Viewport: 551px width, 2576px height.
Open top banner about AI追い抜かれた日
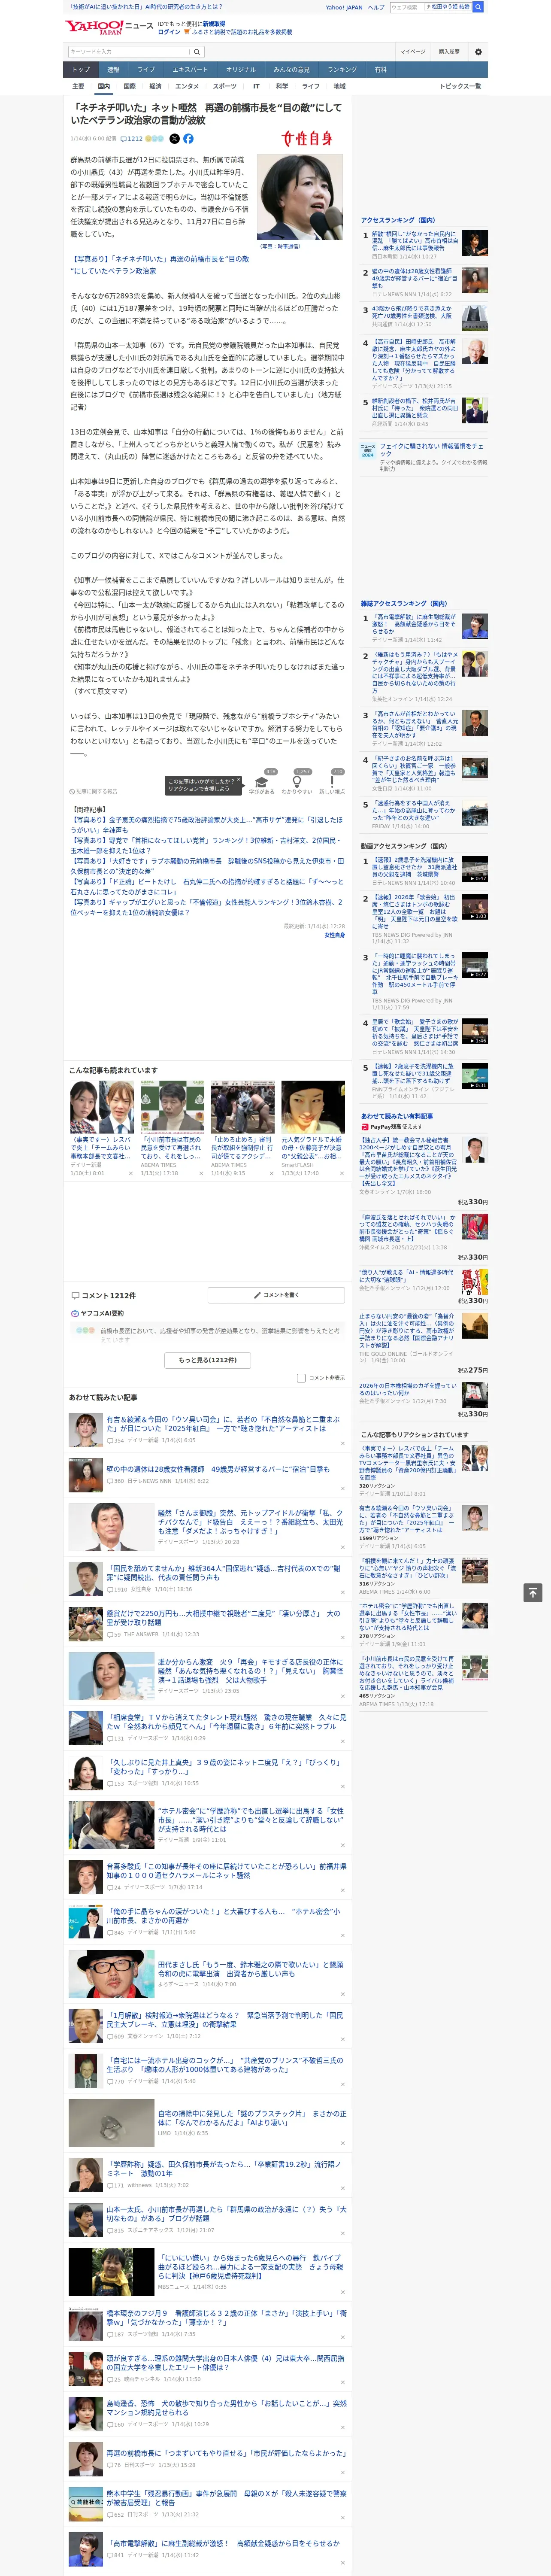pyautogui.click(x=146, y=7)
